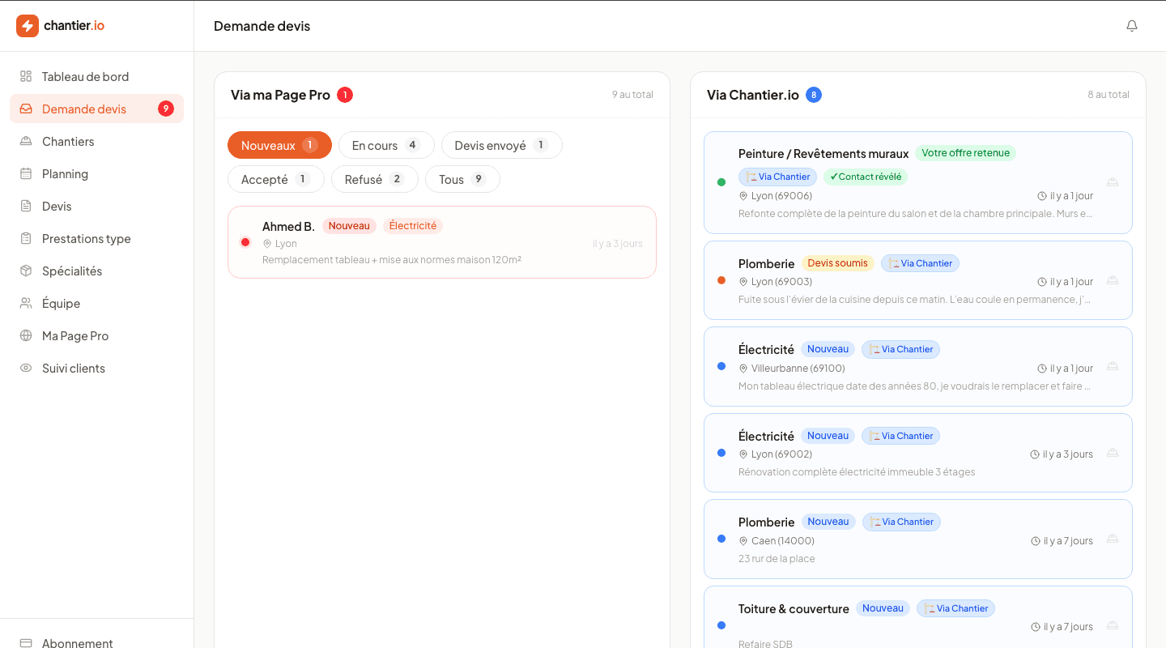This screenshot has height=648, width=1166.
Task: Go to Devis in sidebar
Action: 97,206
